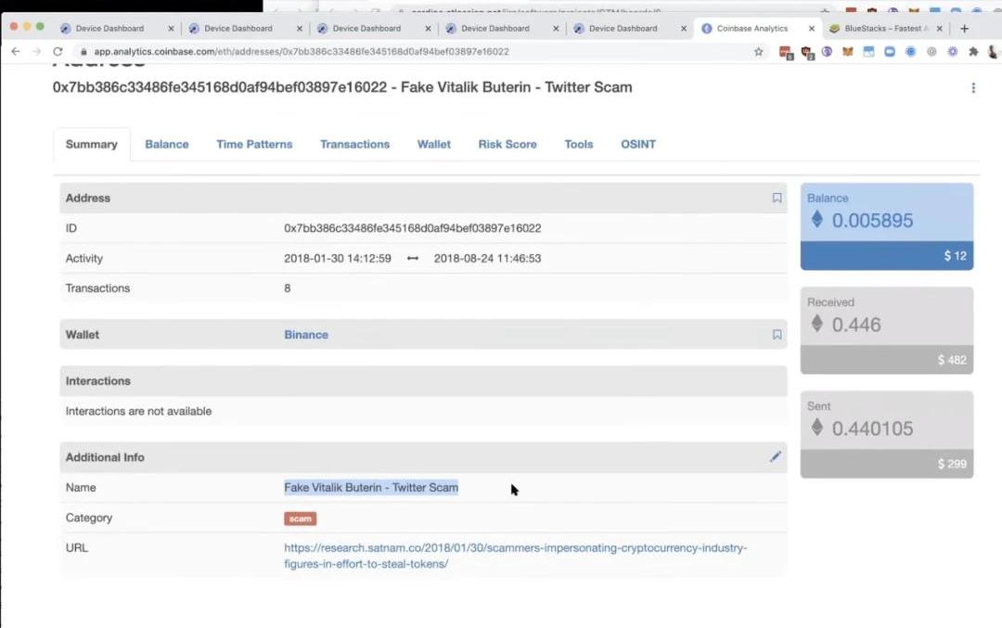
Task: Star this page in the address bar
Action: click(758, 52)
